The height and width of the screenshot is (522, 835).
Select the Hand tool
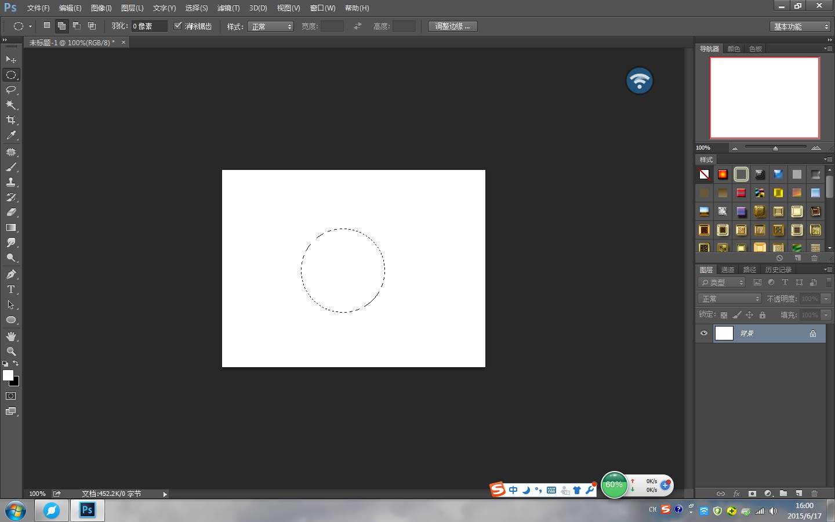(11, 336)
